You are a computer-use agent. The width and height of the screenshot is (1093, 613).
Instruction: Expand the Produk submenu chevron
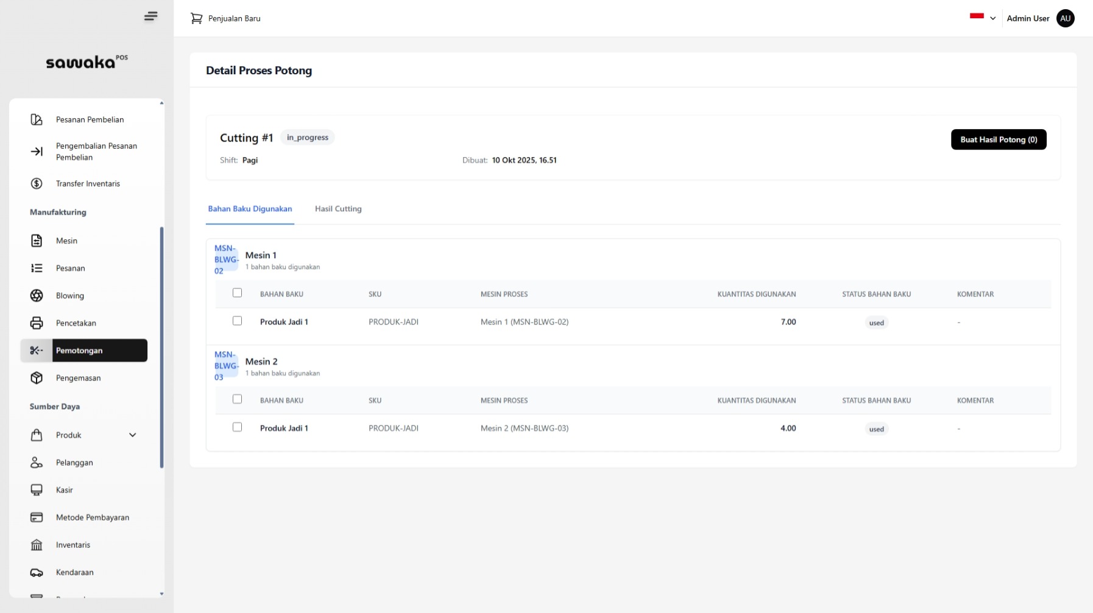(132, 435)
